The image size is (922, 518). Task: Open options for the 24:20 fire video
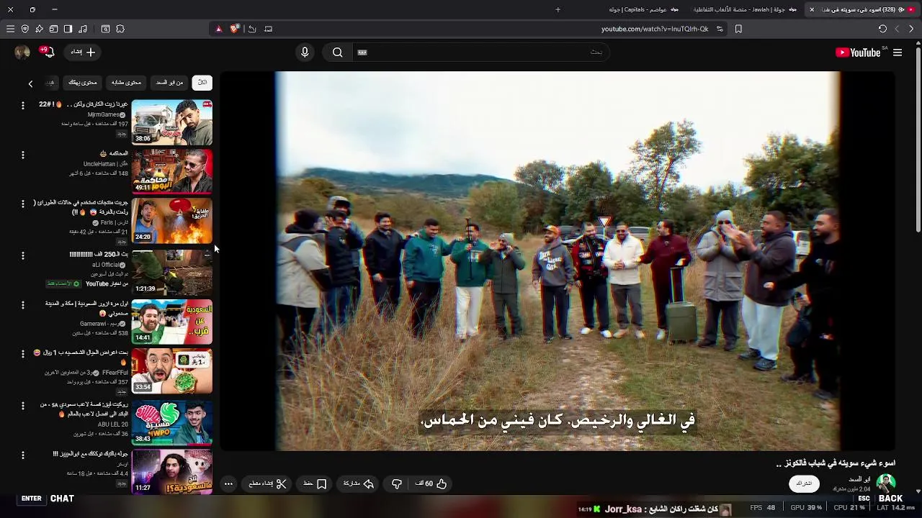coord(22,204)
